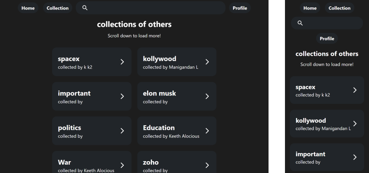
Task: Select Collection in the narrow mobile navbar
Action: [339, 8]
